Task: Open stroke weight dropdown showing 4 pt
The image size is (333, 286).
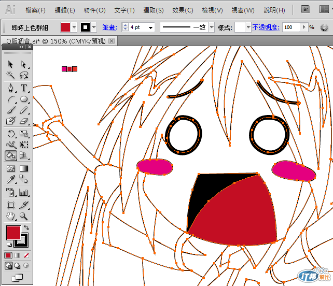Action: 151,27
